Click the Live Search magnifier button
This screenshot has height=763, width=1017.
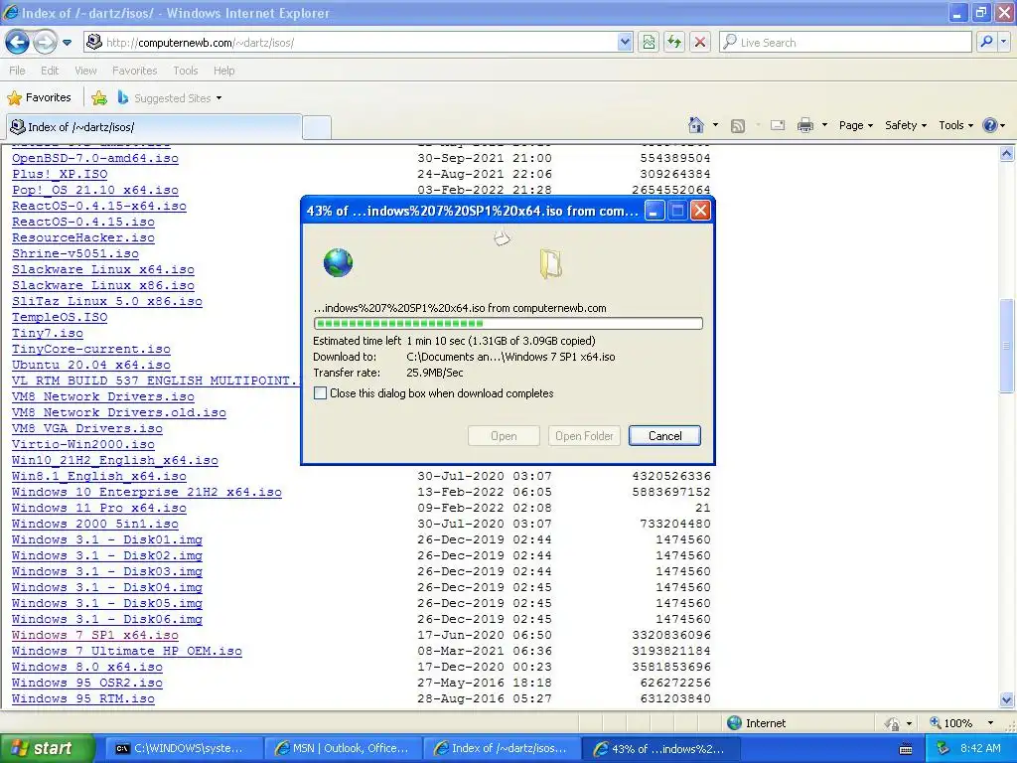(x=986, y=42)
